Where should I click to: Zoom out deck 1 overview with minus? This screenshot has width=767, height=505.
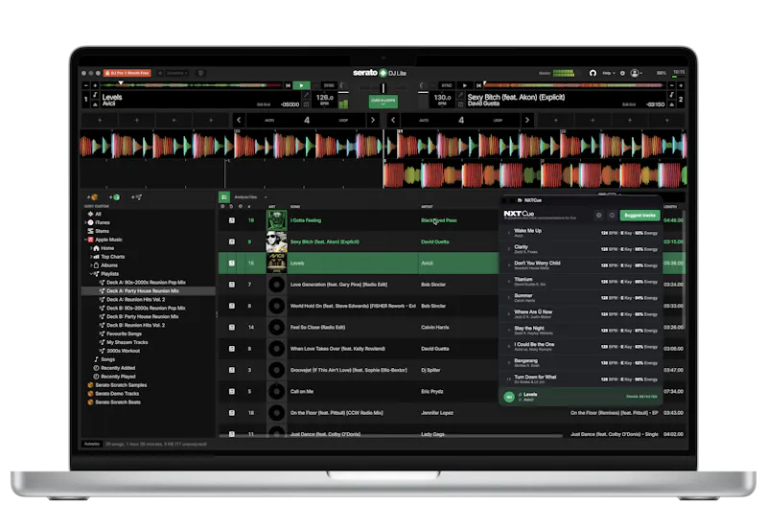click(x=86, y=85)
